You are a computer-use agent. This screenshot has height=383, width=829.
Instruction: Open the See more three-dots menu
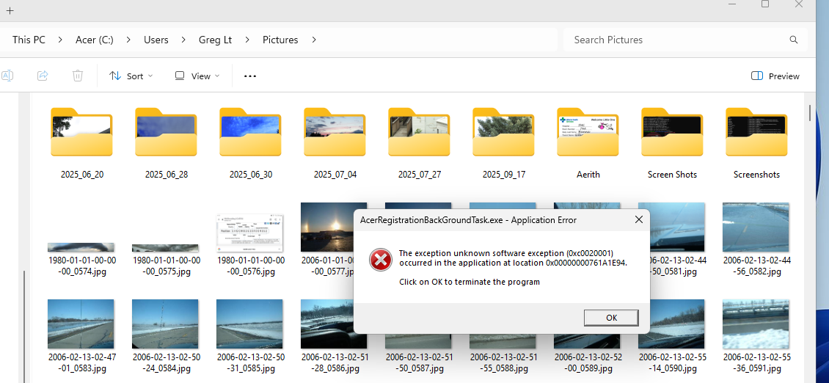(x=250, y=76)
